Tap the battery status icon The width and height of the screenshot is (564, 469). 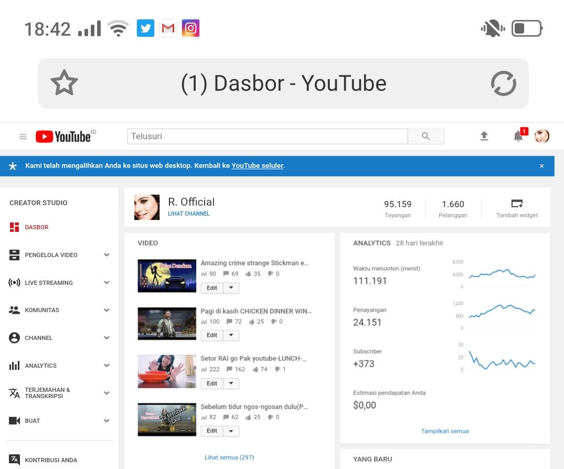pyautogui.click(x=527, y=28)
